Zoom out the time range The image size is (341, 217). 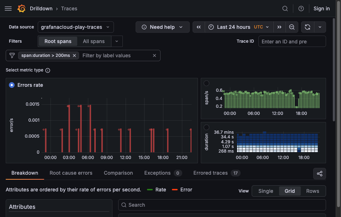tap(292, 27)
